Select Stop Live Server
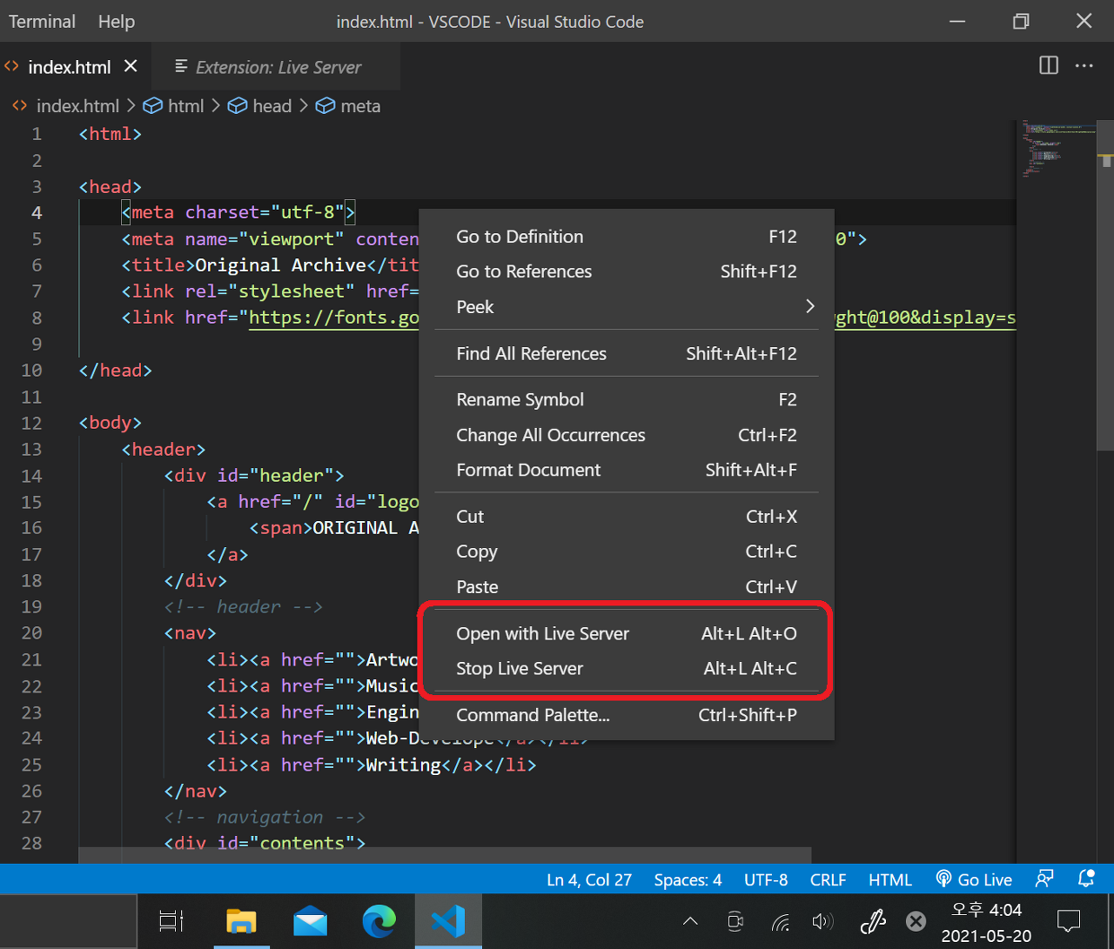1114x949 pixels. click(x=627, y=668)
